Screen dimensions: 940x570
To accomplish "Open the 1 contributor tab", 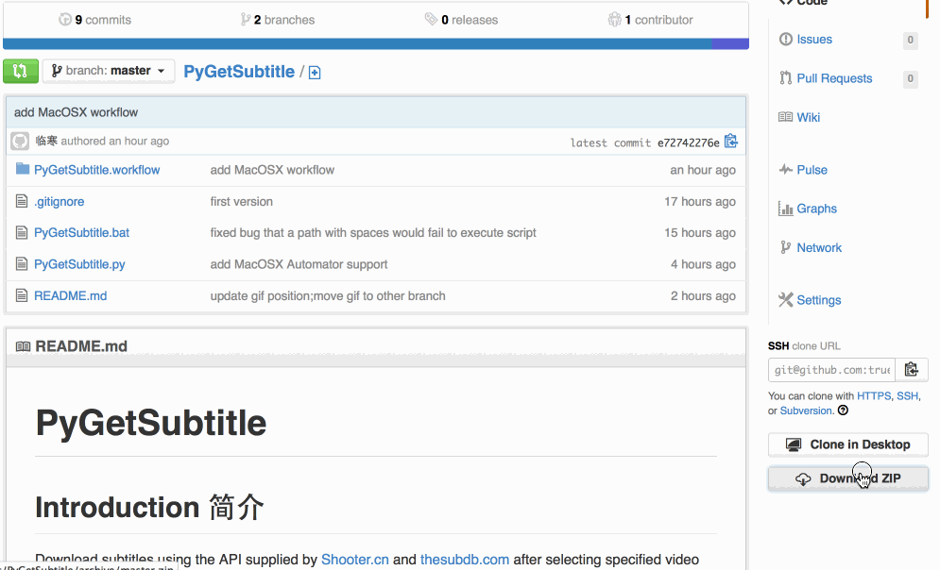I will [x=651, y=20].
